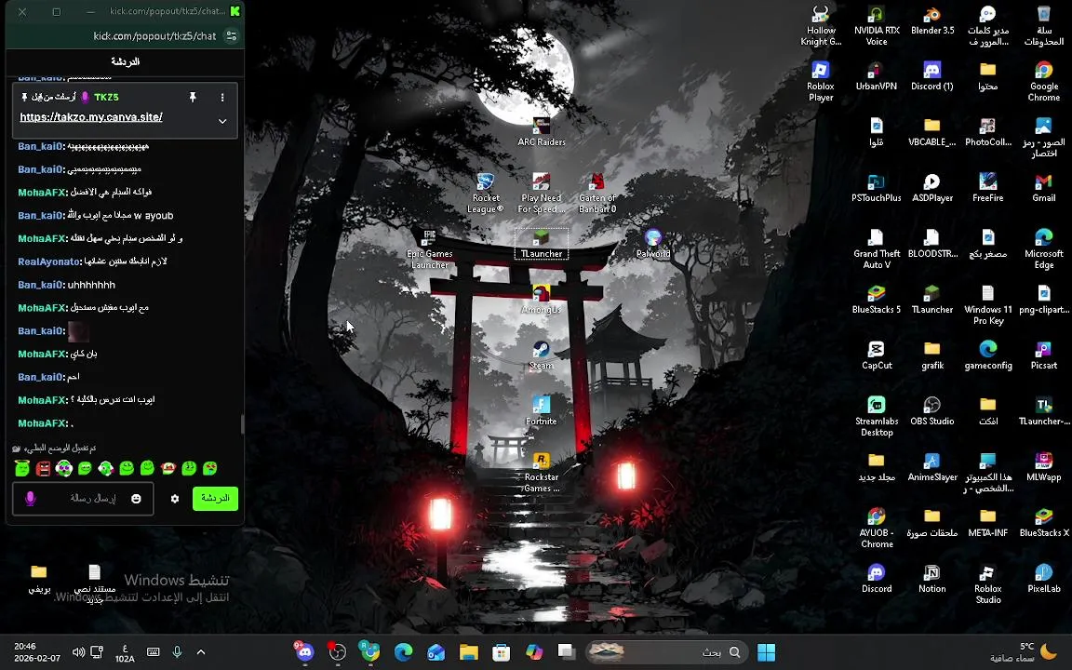Image resolution: width=1072 pixels, height=670 pixels.
Task: Launch Google Chrome desktop shortcut
Action: click(x=1043, y=81)
